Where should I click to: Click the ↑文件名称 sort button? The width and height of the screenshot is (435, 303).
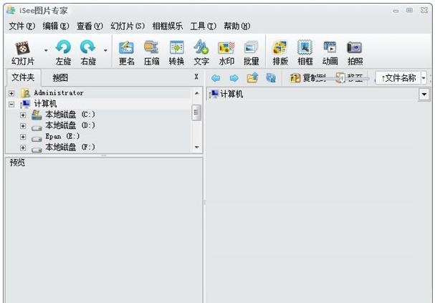398,78
